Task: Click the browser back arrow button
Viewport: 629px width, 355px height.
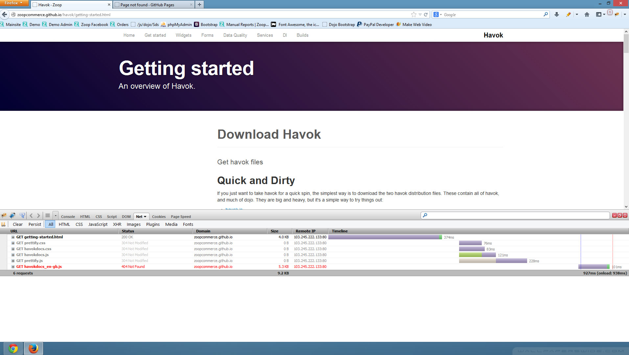Action: pos(5,14)
